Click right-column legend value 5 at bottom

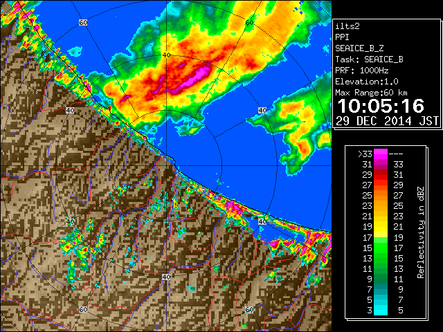400,311
